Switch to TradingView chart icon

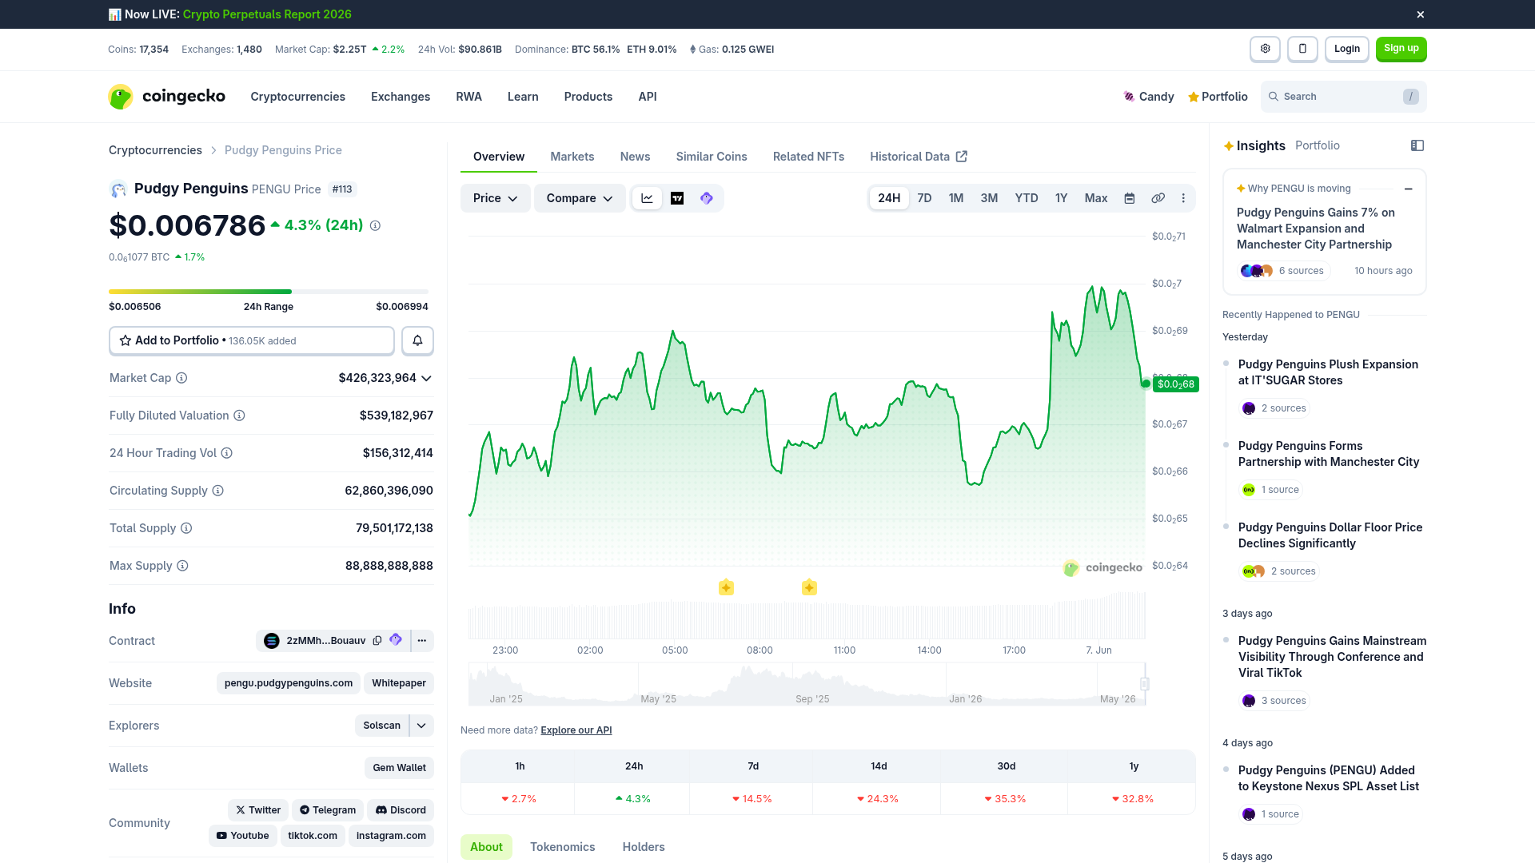(677, 198)
